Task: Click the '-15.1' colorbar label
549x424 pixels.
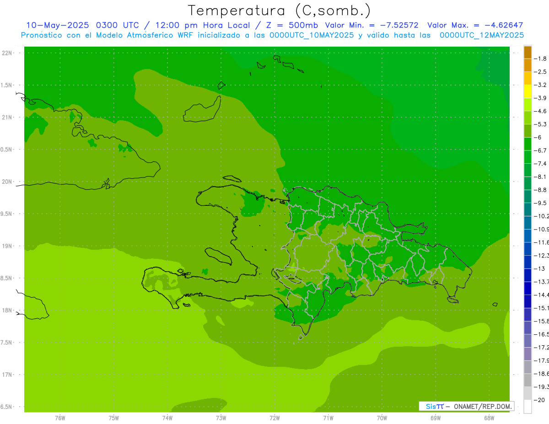Action: tap(542, 308)
